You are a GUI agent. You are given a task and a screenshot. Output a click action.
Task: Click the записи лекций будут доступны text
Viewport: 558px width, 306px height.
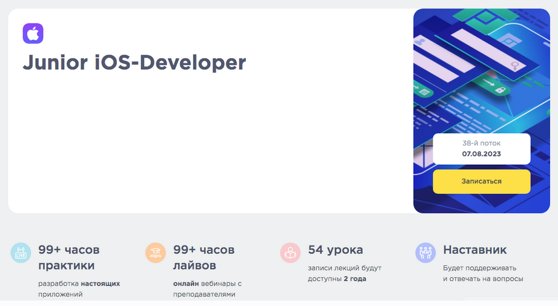point(344,273)
